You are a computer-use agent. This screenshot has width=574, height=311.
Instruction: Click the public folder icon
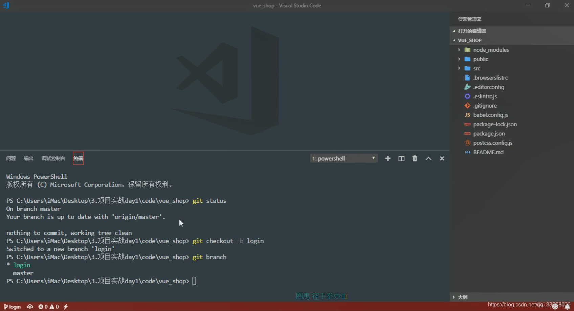pyautogui.click(x=467, y=59)
